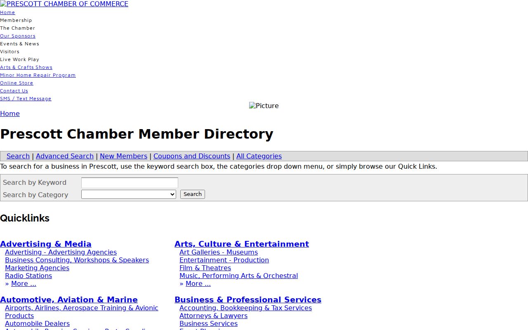
Task: Open Events & News menu item
Action: [x=19, y=44]
